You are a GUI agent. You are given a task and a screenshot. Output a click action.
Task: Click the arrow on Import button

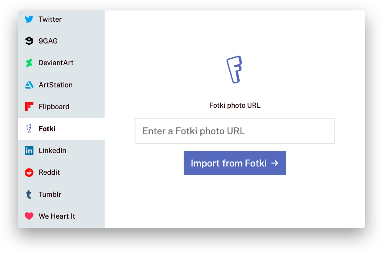pos(275,163)
